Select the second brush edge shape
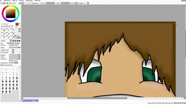This screenshot has width=186, height=104. coord(15,41)
